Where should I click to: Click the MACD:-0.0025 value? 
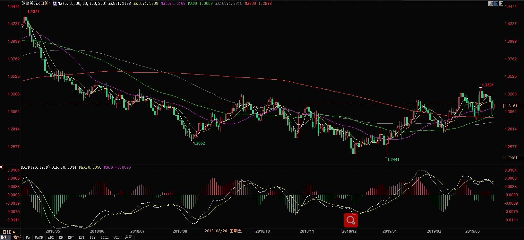pyautogui.click(x=117, y=167)
